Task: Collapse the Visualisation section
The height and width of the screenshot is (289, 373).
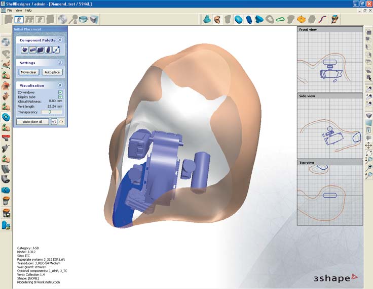Action: (60, 85)
